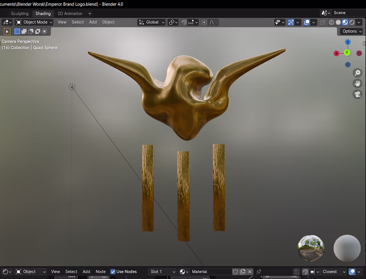Screen dimensions: 366x279
Task: Click the Material name input field
Action: [211, 272]
